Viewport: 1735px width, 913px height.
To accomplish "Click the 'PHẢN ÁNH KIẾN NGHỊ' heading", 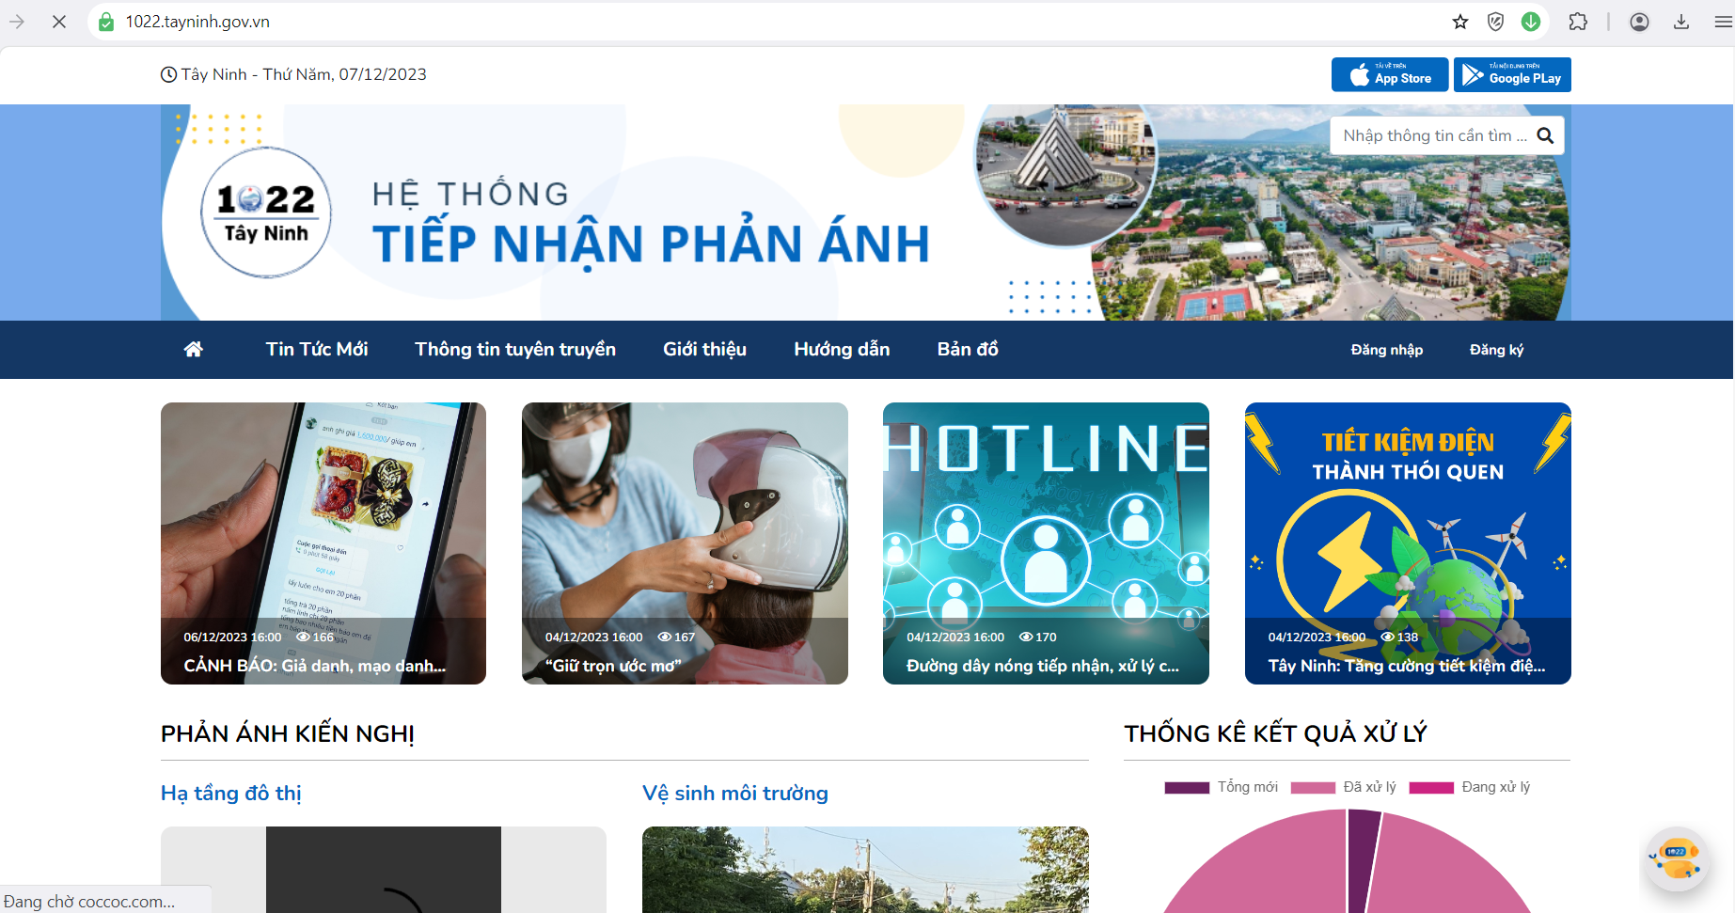I will (288, 733).
